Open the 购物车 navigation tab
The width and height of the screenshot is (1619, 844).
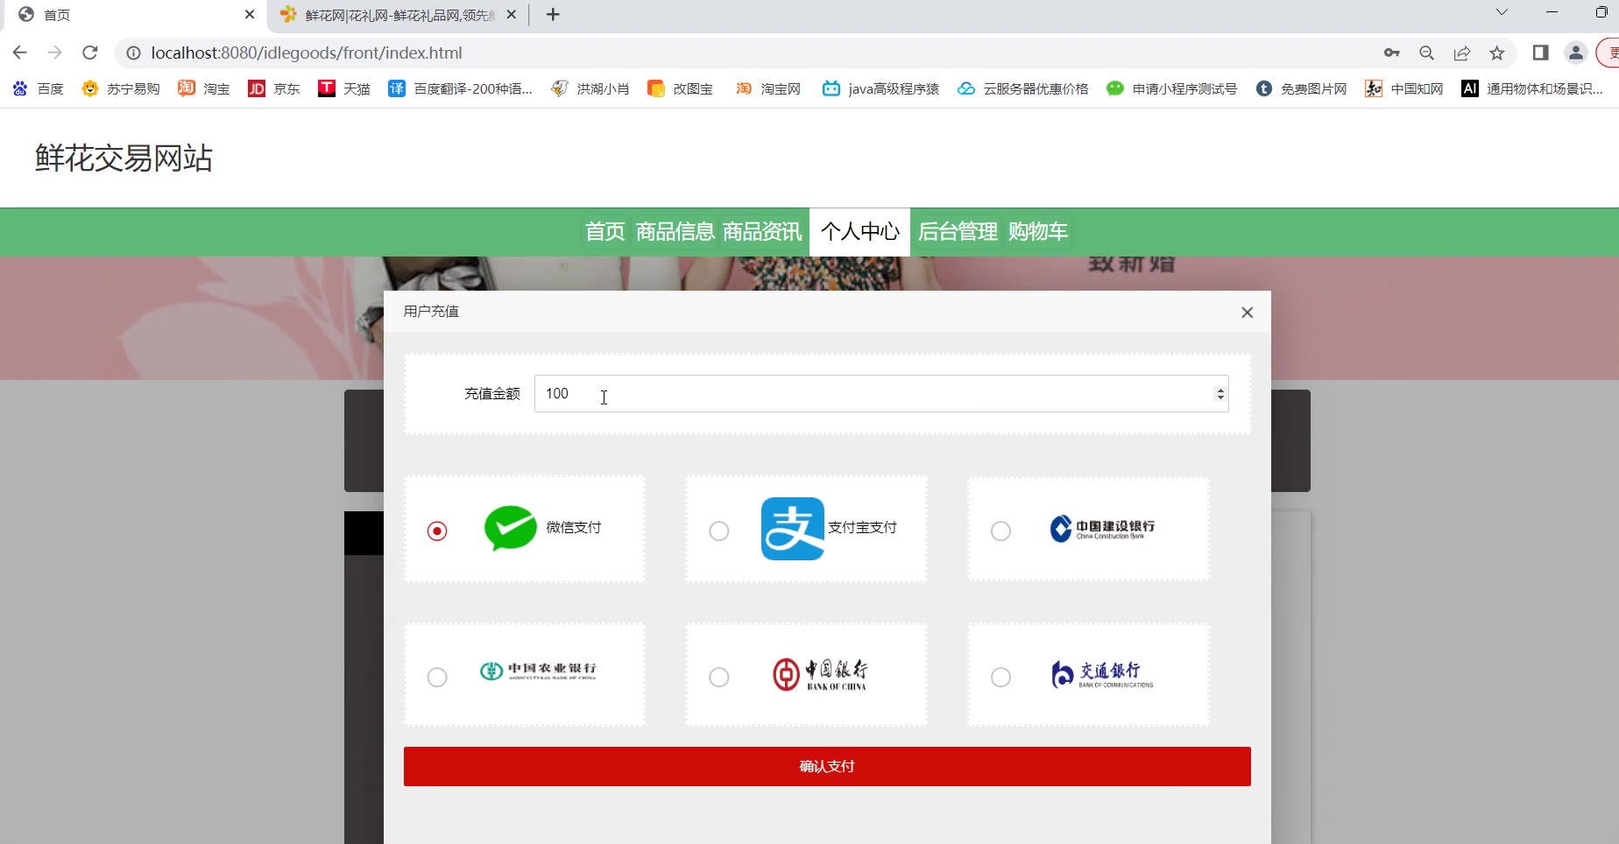point(1038,232)
